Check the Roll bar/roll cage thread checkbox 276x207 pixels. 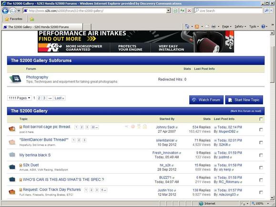[x=261, y=129]
